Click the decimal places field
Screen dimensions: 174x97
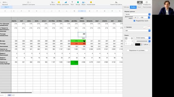(135, 18)
